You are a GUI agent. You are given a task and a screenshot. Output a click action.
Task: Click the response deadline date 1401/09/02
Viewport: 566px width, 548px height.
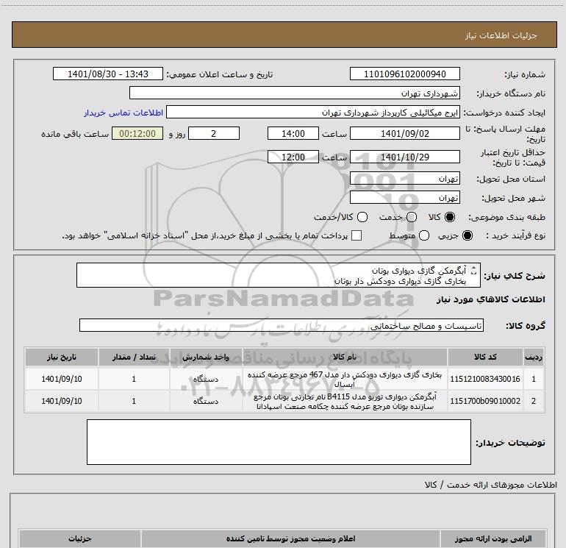click(404, 133)
